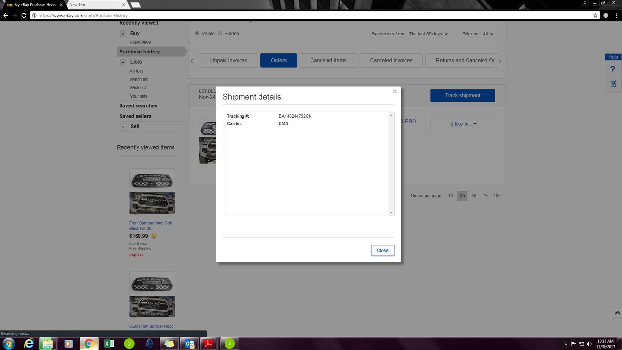Select the Visible radio button
The image size is (622, 350).
coord(197,34)
